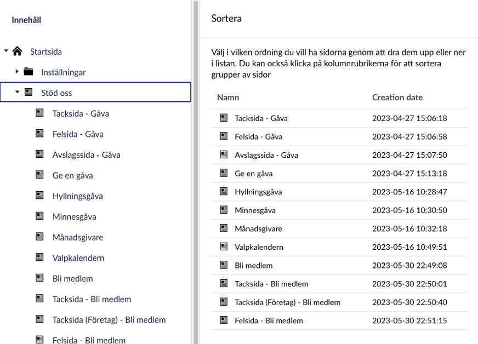Click the home icon next to Startsida
The width and height of the screenshot is (478, 344).
(18, 51)
